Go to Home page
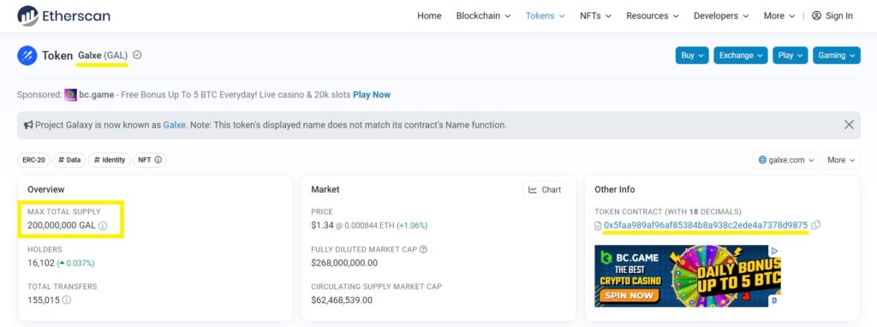The height and width of the screenshot is (327, 877). 429,15
